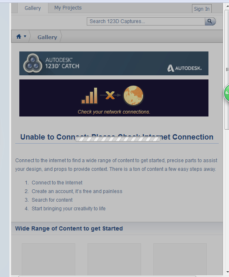Screen dimensions: 229x277
Task: Expand the home breadcrumb dropdown arrow
Action: click(x=25, y=36)
